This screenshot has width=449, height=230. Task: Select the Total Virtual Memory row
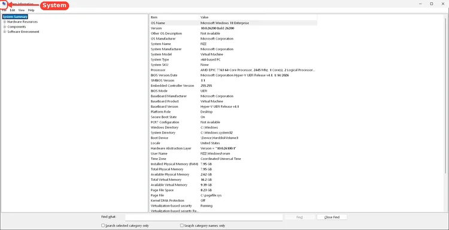coord(233,180)
